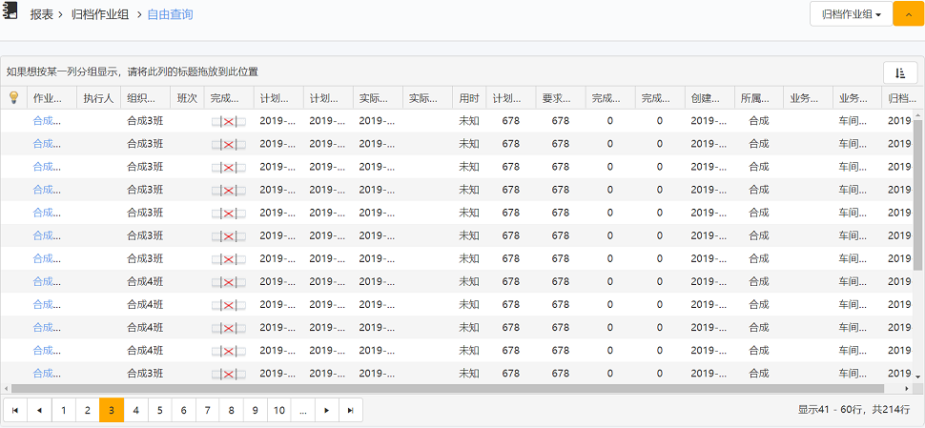Jump to the last page of results
The height and width of the screenshot is (428, 925).
click(x=351, y=410)
